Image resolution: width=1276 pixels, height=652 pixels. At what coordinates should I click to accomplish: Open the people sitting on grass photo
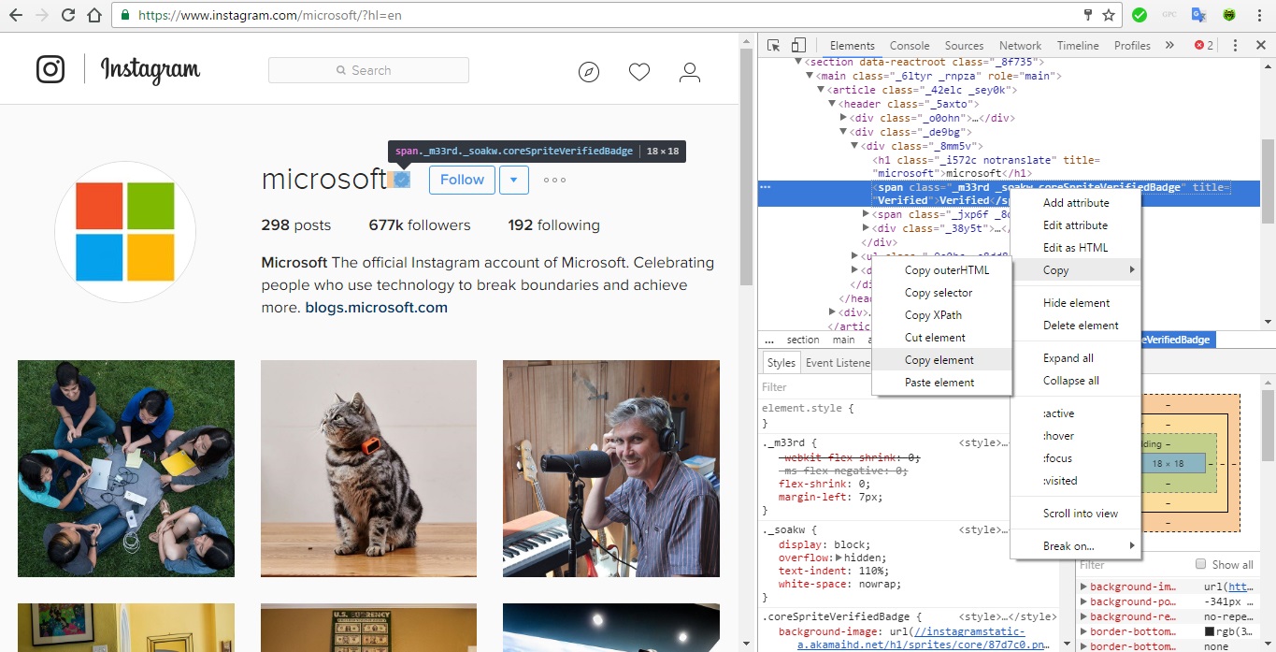126,469
